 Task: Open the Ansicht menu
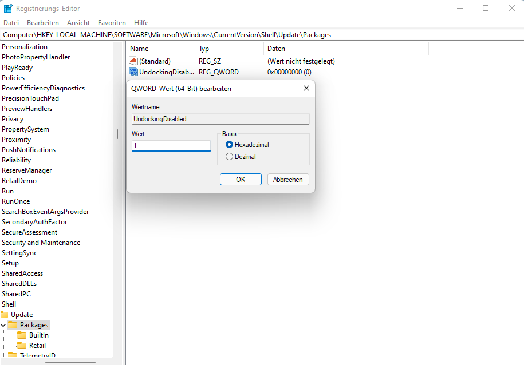point(78,23)
